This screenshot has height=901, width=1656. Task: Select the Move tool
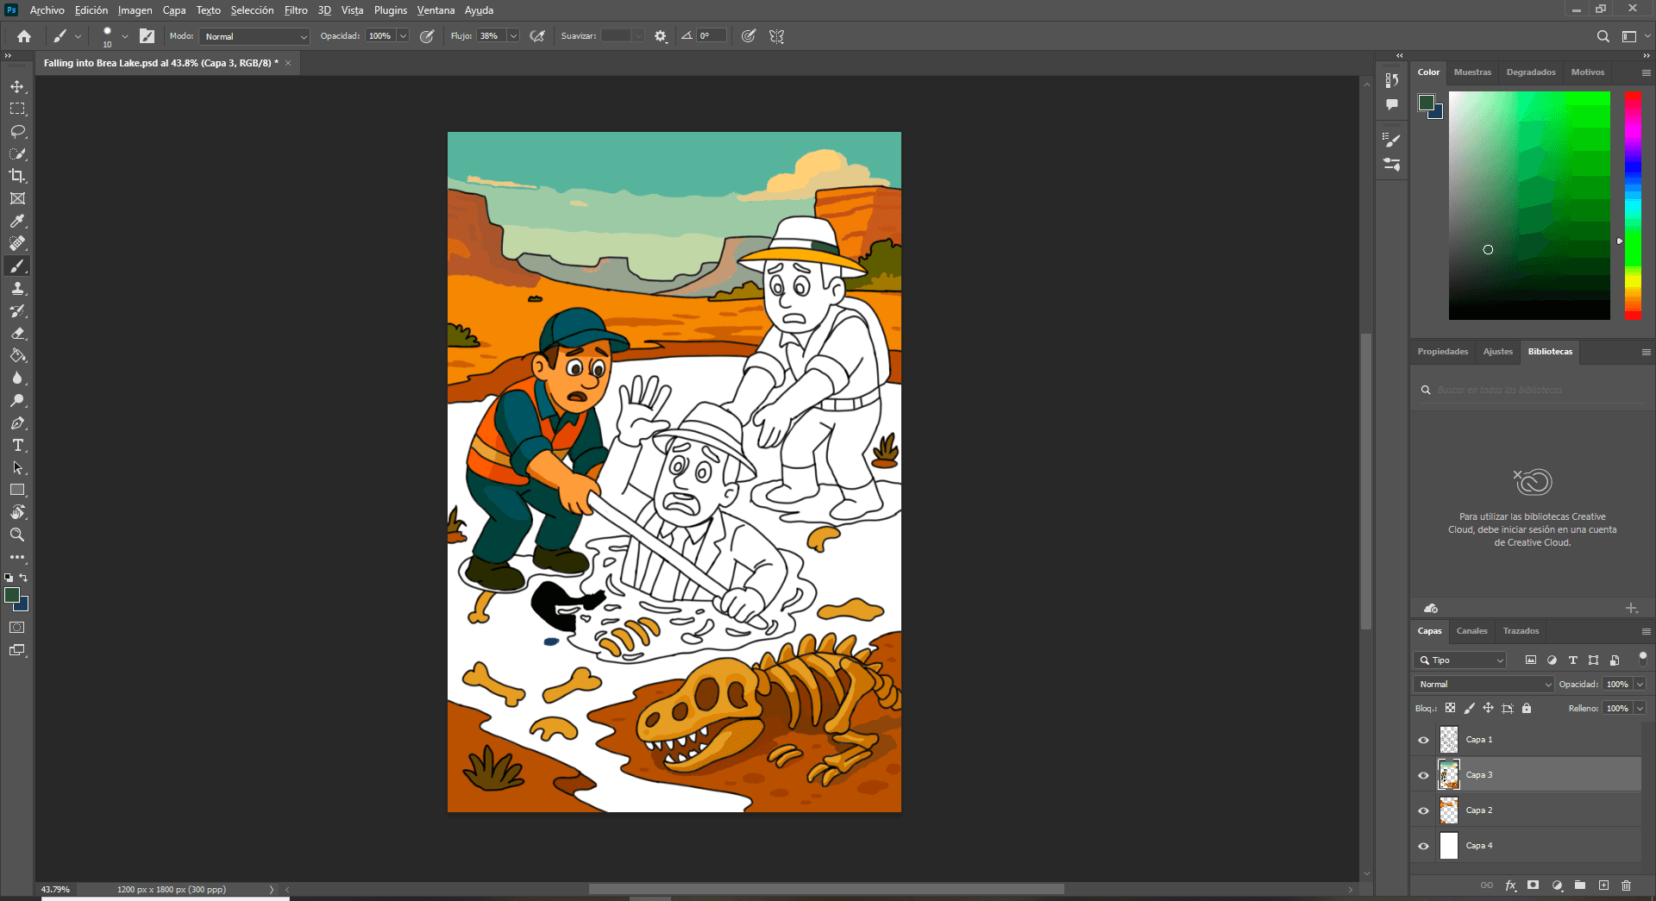point(17,86)
